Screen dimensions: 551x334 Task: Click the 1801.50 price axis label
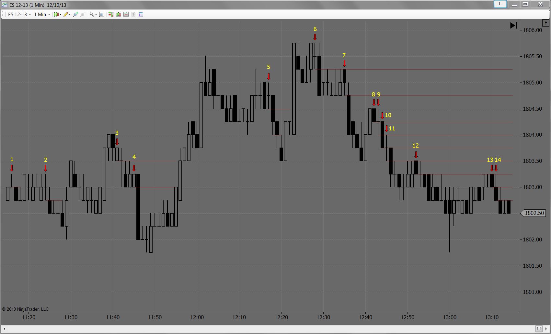pos(532,266)
